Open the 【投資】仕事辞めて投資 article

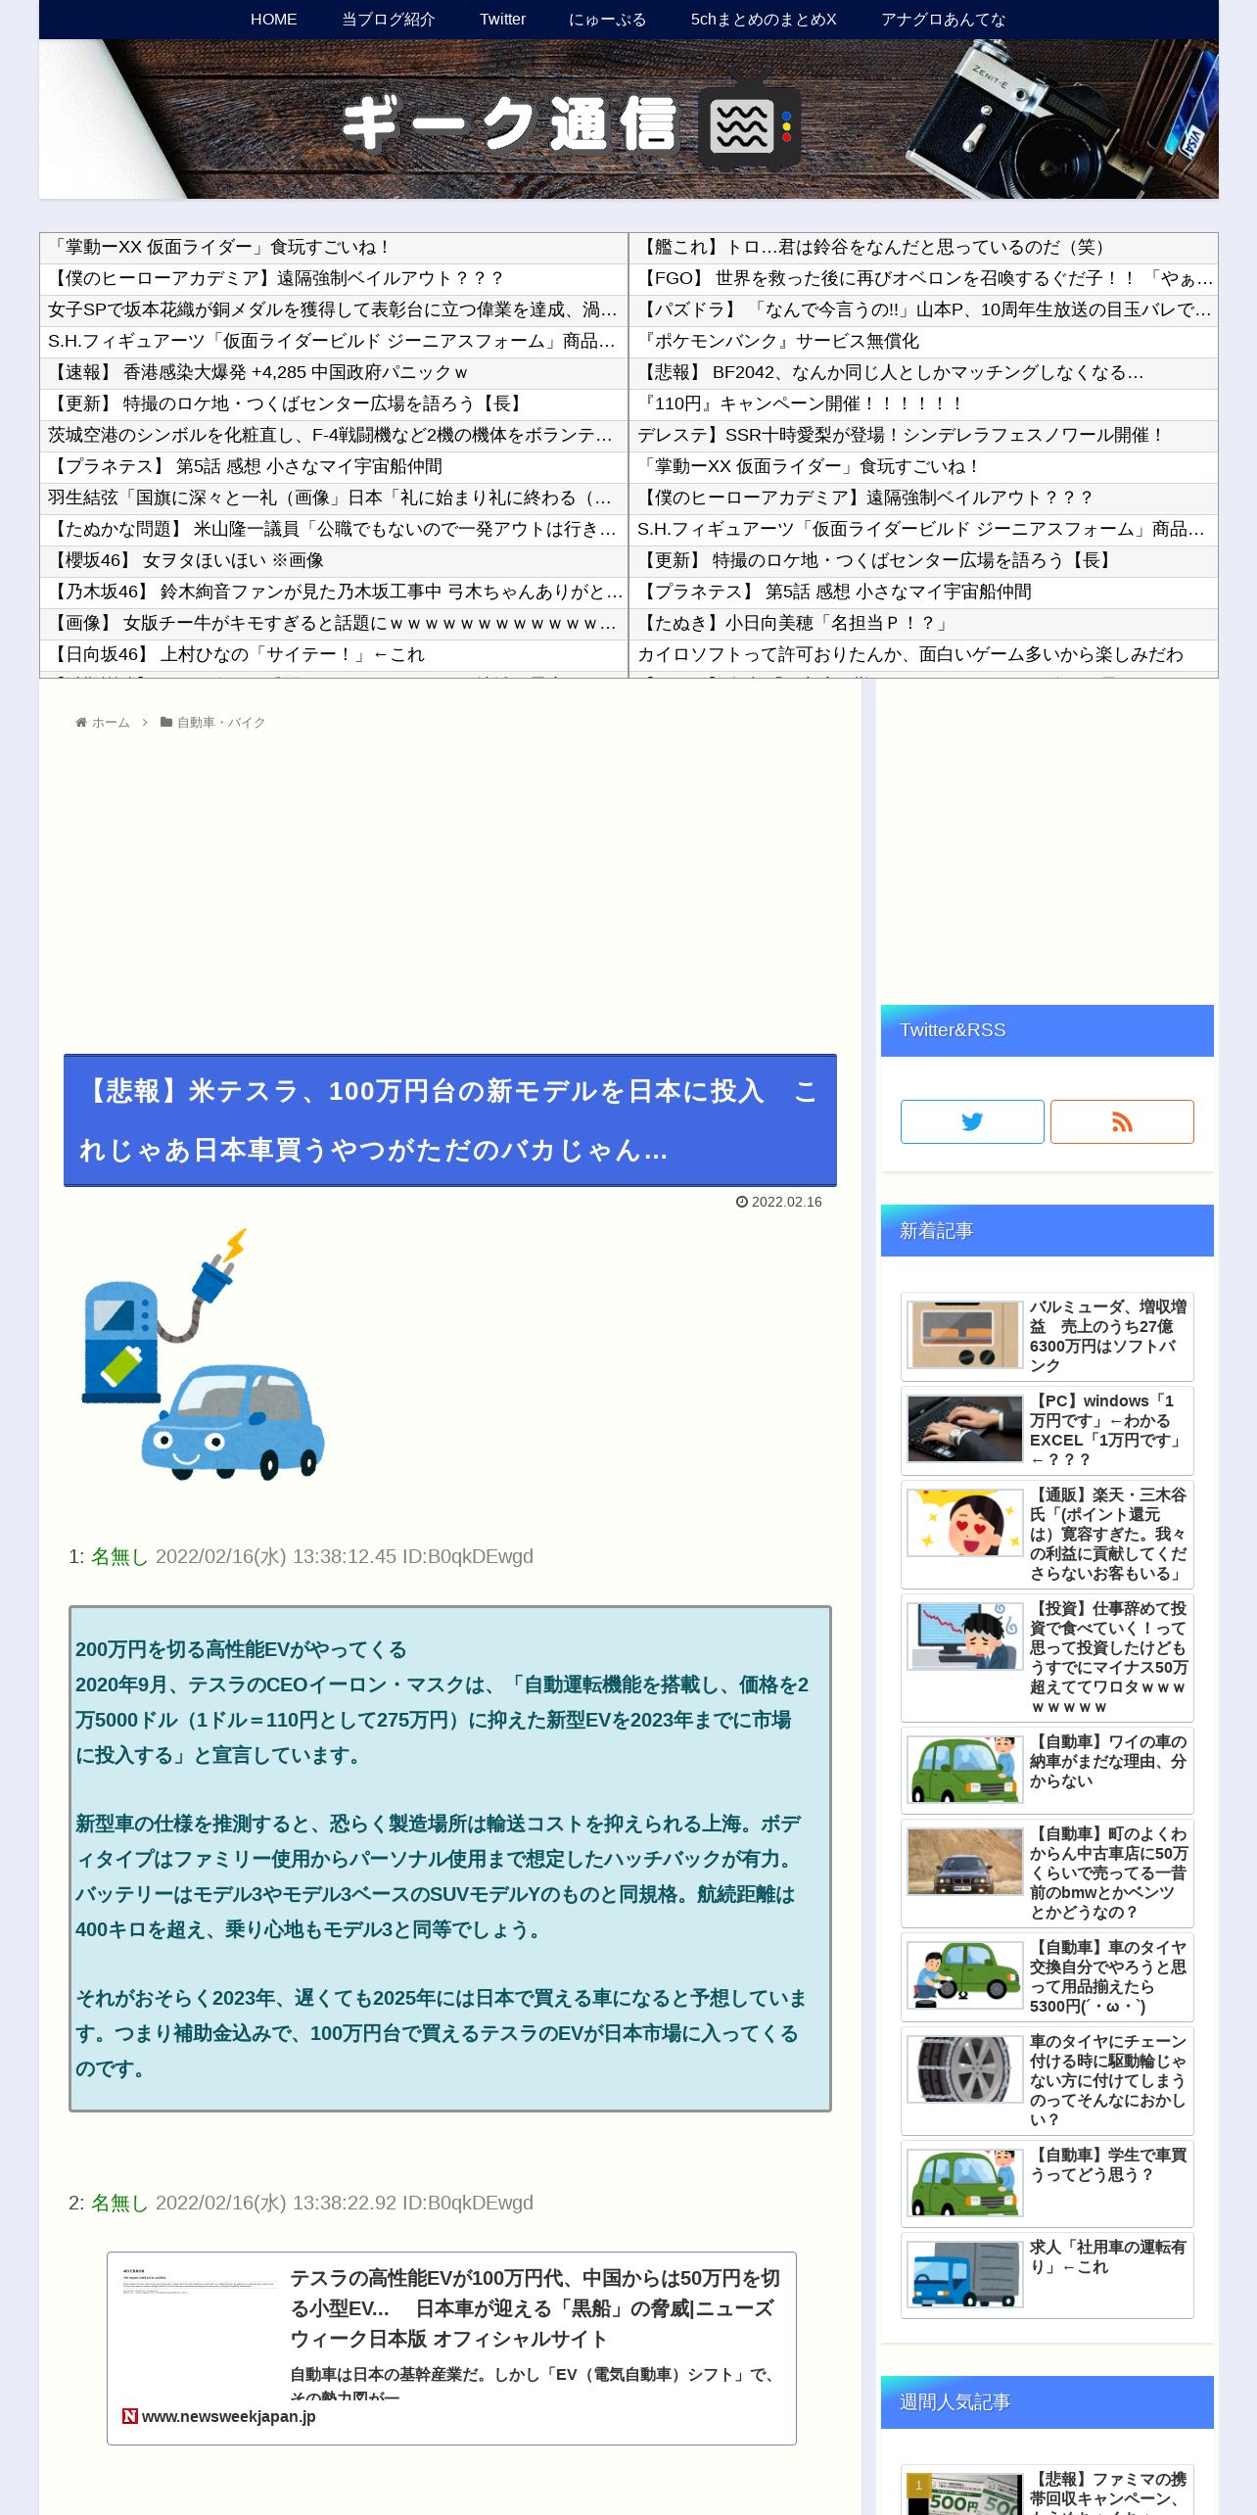pyautogui.click(x=1047, y=1657)
